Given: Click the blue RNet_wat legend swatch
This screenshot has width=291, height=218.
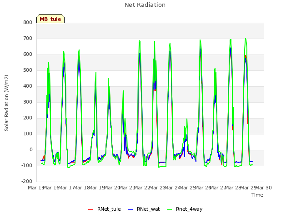Looking at the screenshot, I should tap(130, 210).
